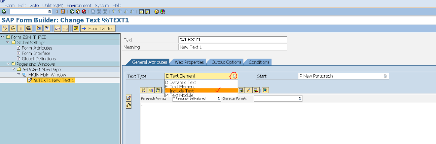This screenshot has height=144, width=436.
Task: Click the Generate Shortcut icon
Action: click(147, 11)
